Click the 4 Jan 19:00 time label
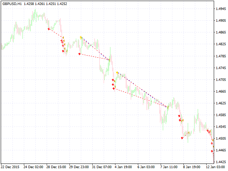 pyautogui.click(x=123, y=167)
